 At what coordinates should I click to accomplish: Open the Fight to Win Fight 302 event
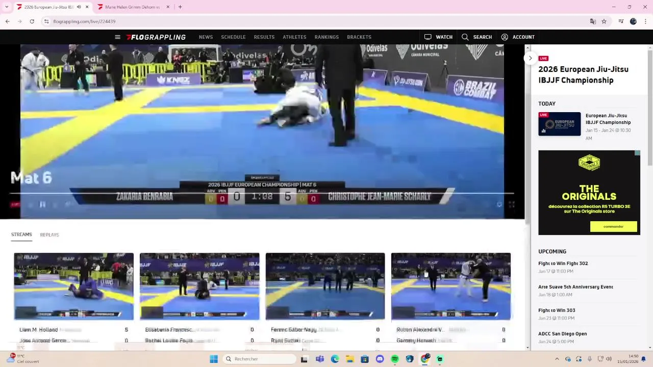click(563, 264)
